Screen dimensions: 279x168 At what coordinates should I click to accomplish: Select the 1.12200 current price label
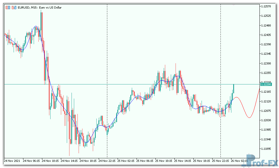pos(266,84)
